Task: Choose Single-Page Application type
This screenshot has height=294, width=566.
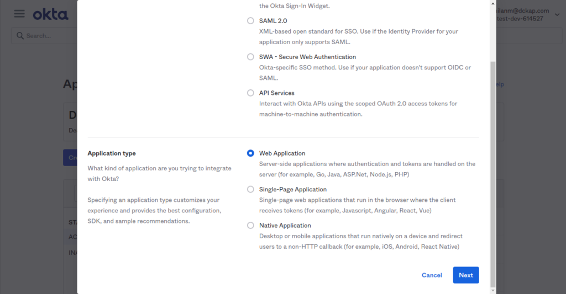Action: pos(250,189)
